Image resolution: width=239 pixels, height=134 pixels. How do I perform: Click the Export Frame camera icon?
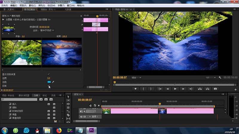pyautogui.click(x=215, y=89)
